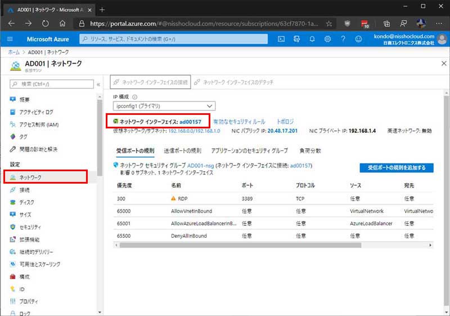The image size is (450, 316).
Task: Open the ipconfig1 IP configuration dropdown
Action: point(164,105)
